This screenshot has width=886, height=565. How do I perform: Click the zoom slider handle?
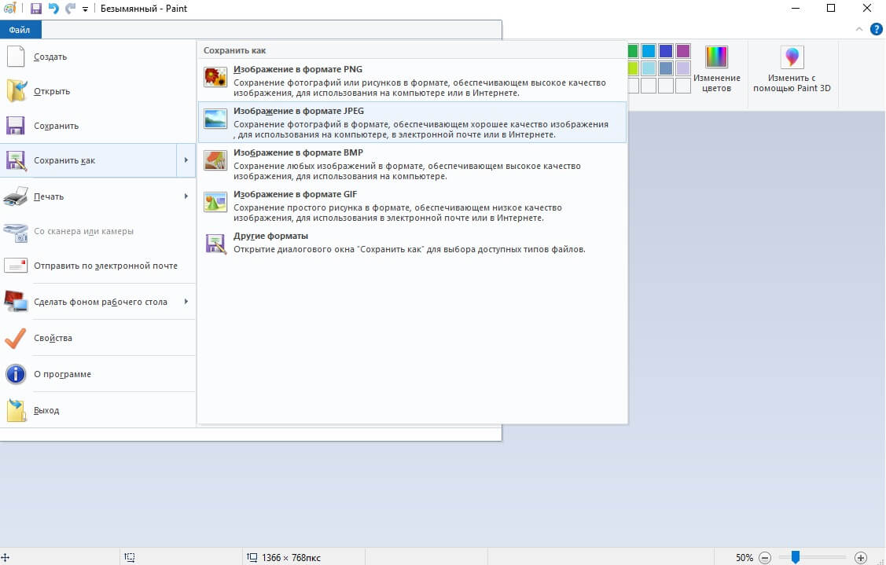796,557
